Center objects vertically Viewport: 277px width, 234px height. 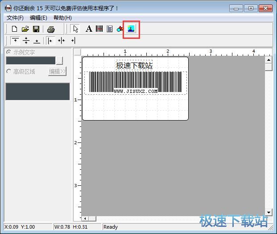(x=26, y=41)
